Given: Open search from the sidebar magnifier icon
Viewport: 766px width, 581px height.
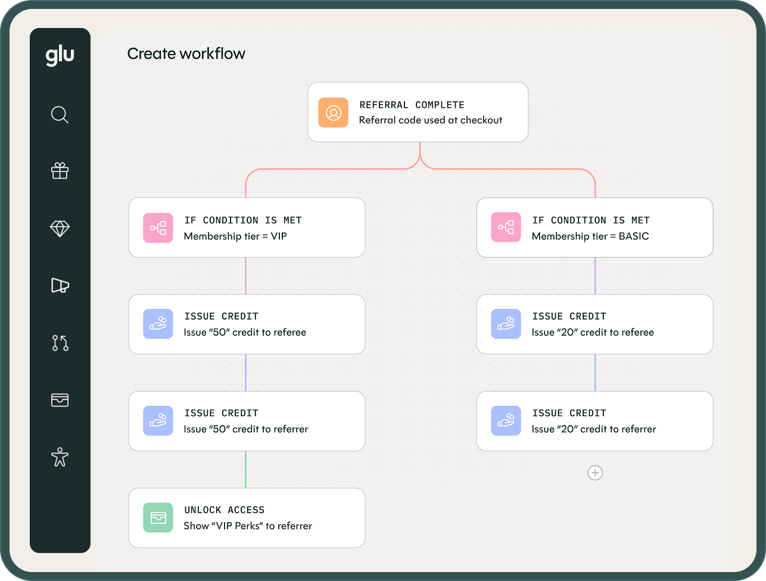Looking at the screenshot, I should pos(60,114).
